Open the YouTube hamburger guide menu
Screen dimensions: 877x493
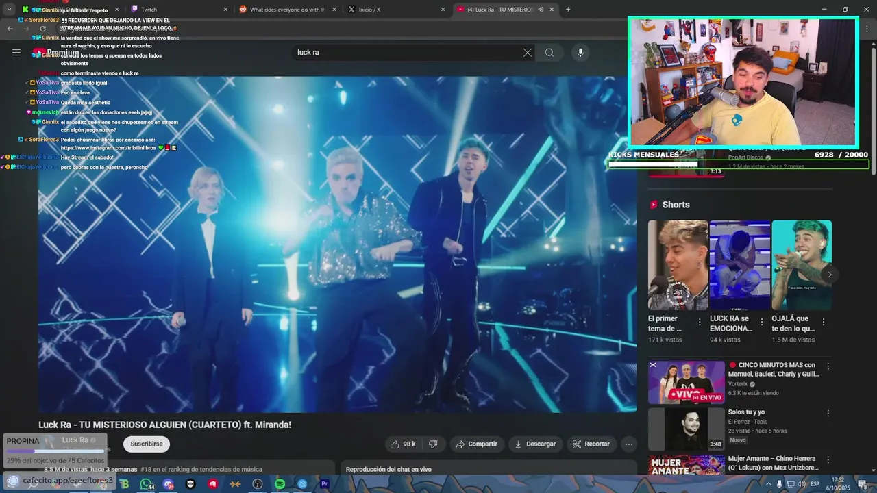pyautogui.click(x=16, y=53)
